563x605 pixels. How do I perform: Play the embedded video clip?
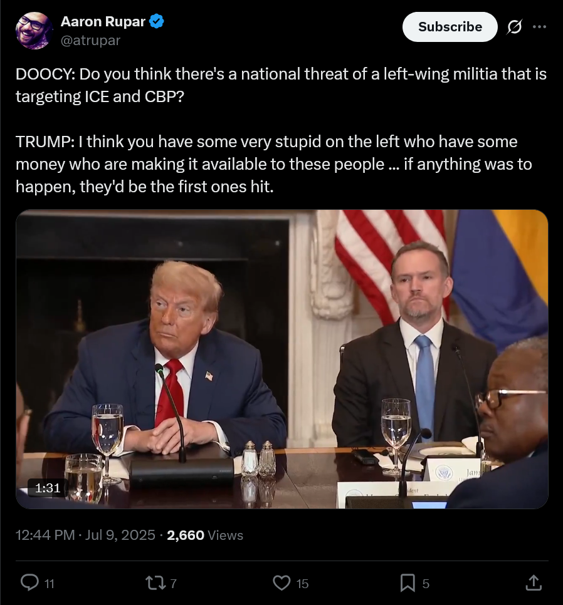(282, 359)
